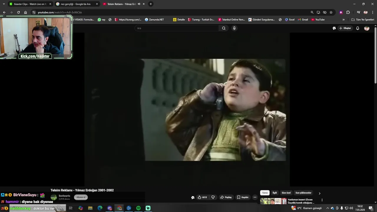Dislike the Telsim Reklamı video
Screen dimensions: 377x212
[213, 197]
